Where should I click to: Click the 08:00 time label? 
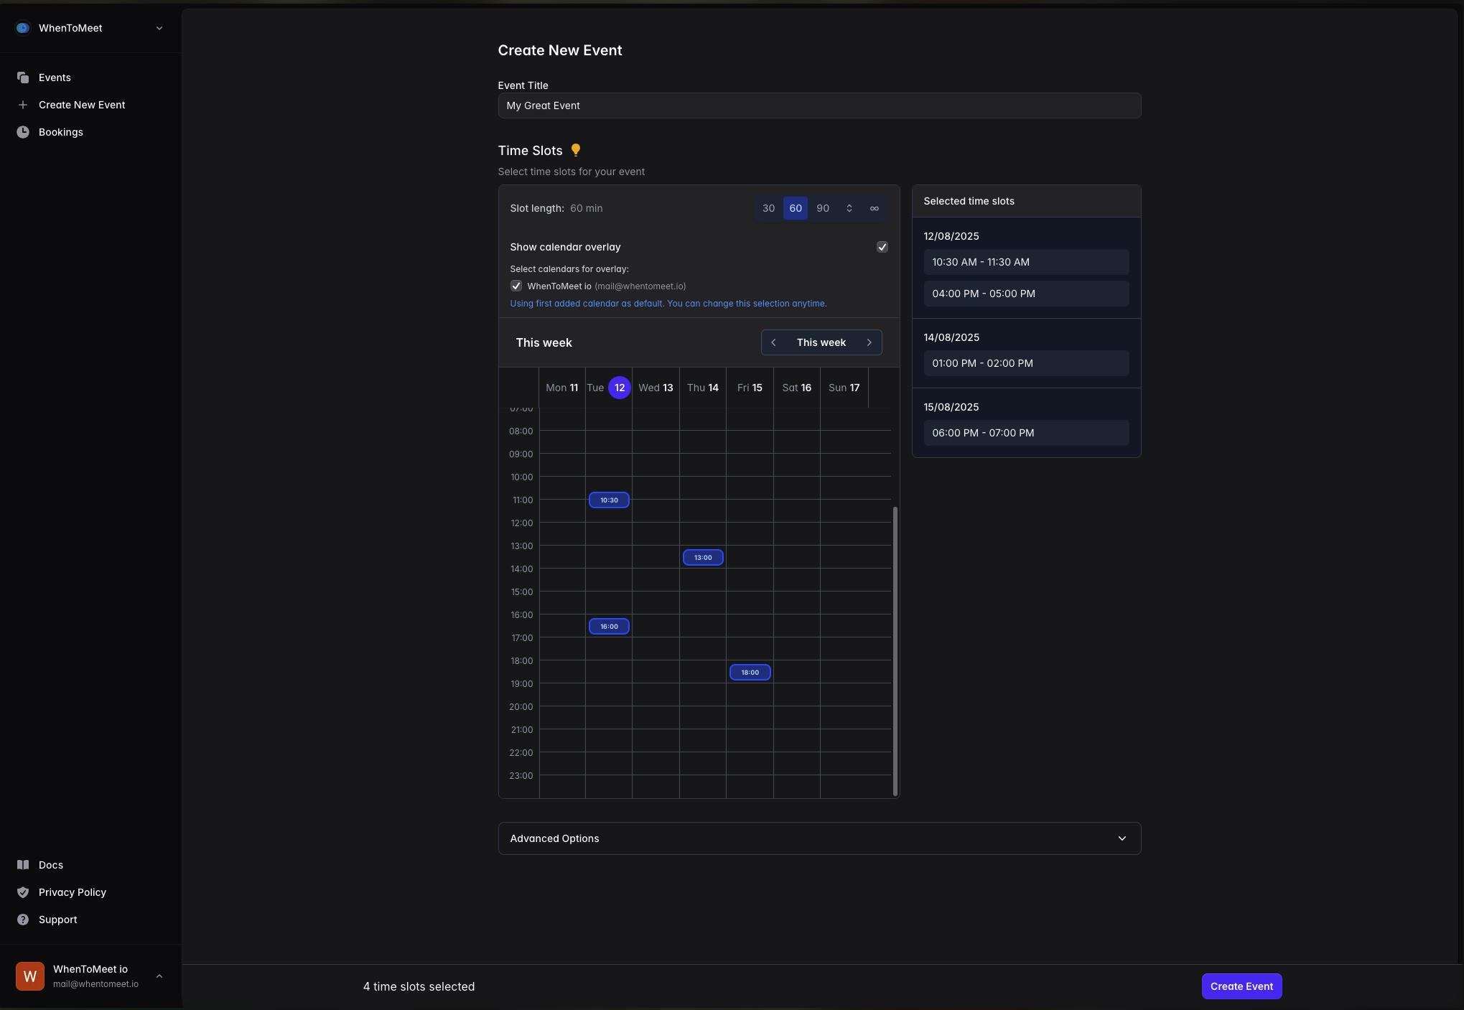click(x=521, y=431)
